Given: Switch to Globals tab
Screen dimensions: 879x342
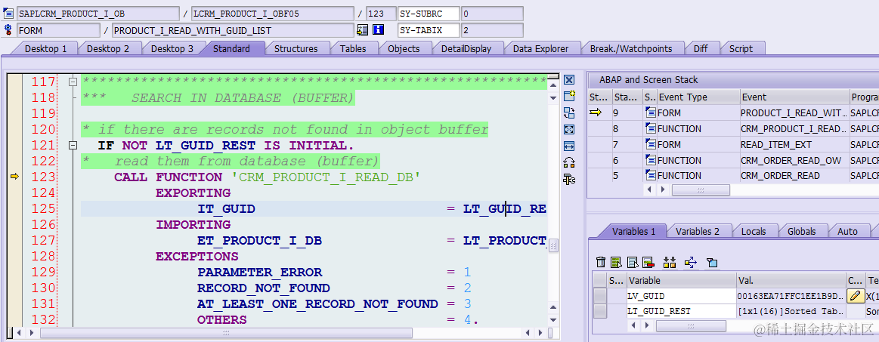Looking at the screenshot, I should pyautogui.click(x=801, y=231).
